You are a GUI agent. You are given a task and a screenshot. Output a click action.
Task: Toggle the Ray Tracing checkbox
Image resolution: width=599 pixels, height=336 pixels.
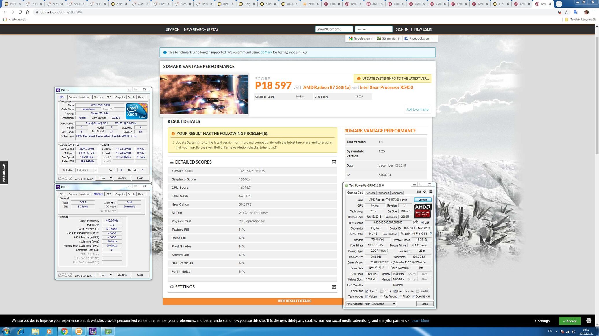coord(381,296)
